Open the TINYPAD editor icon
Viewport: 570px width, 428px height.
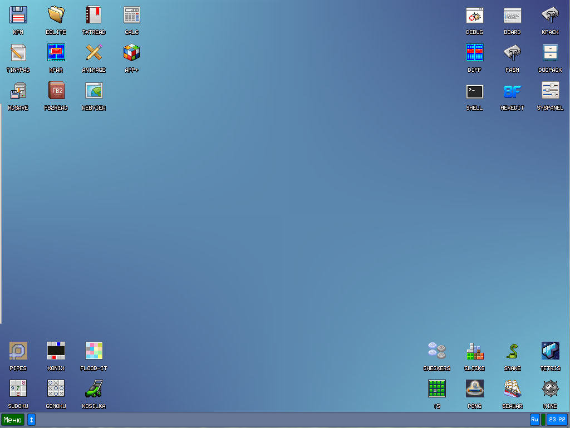click(18, 53)
